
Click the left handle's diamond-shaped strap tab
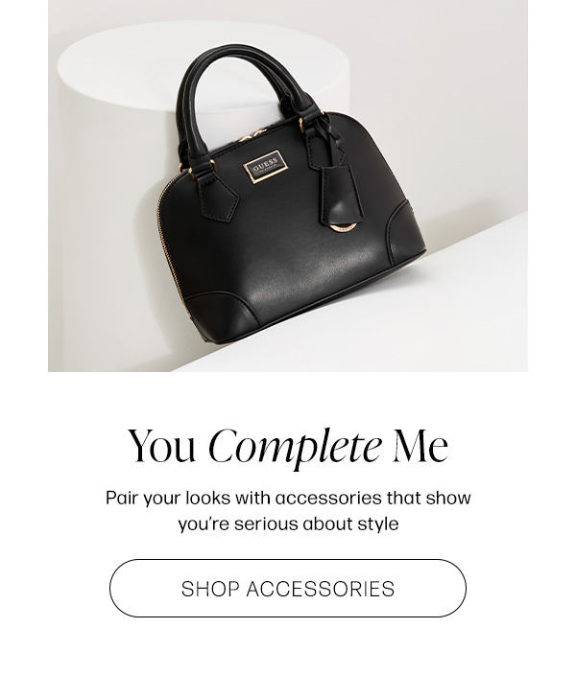click(218, 198)
